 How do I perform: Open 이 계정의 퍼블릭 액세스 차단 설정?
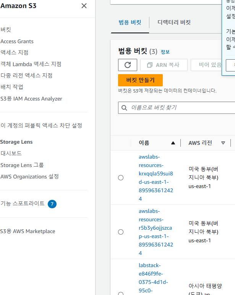point(41,125)
